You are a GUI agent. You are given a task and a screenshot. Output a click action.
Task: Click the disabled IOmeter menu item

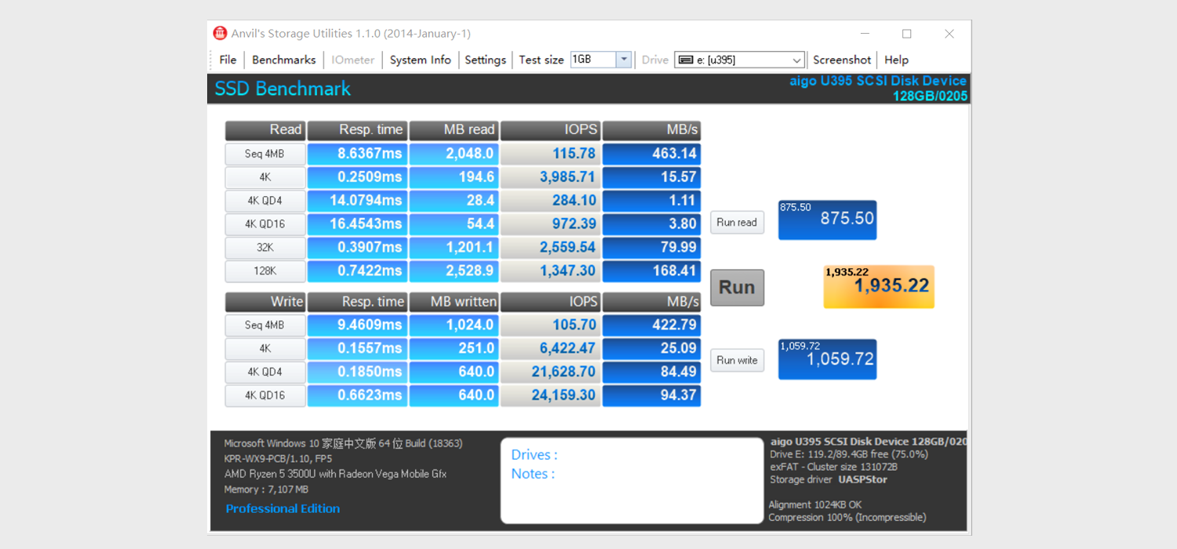[x=352, y=60]
